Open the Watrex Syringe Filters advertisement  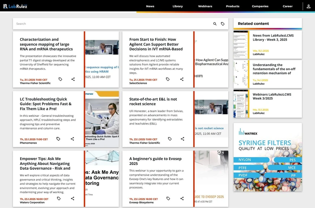click(268, 157)
